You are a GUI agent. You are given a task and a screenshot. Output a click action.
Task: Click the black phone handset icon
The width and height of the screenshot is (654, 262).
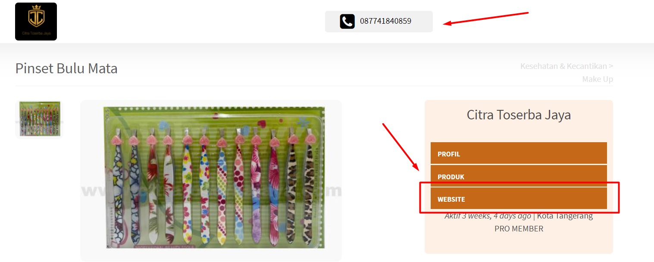pos(347,22)
